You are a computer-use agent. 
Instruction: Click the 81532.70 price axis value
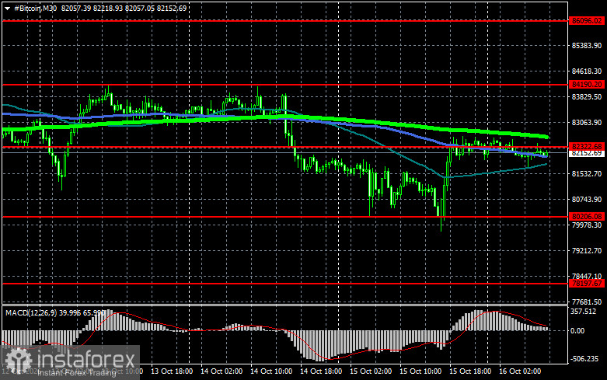[587, 174]
